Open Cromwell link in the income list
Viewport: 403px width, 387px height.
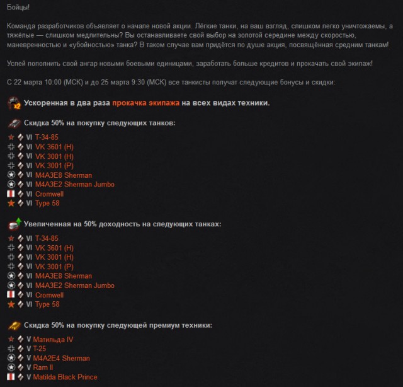pyautogui.click(x=49, y=295)
